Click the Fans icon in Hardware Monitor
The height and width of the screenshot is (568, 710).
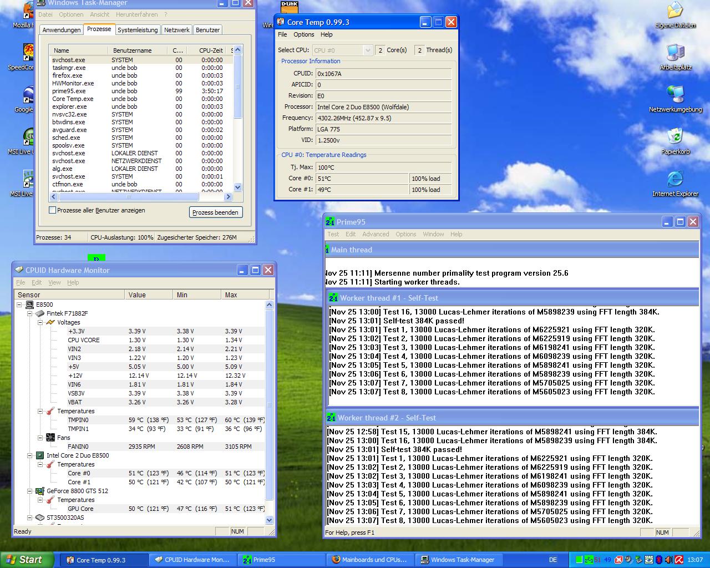click(50, 438)
